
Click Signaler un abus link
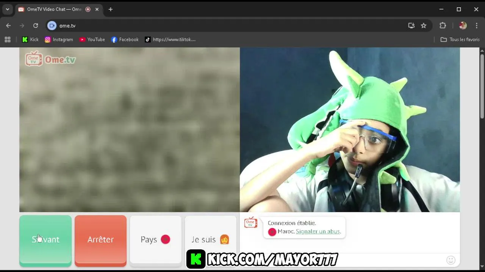click(x=318, y=232)
